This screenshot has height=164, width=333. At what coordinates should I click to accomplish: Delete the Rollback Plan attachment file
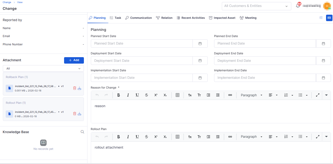[x=75, y=88]
